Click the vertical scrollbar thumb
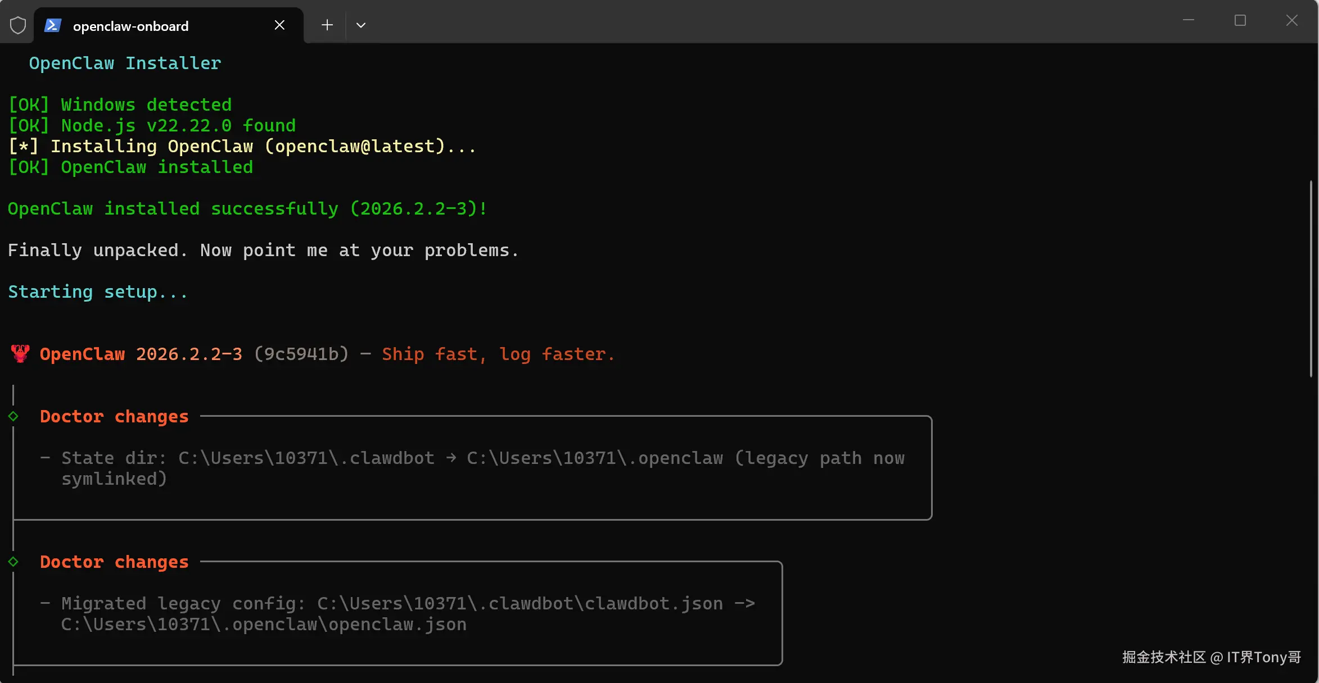The image size is (1319, 683). click(1310, 278)
